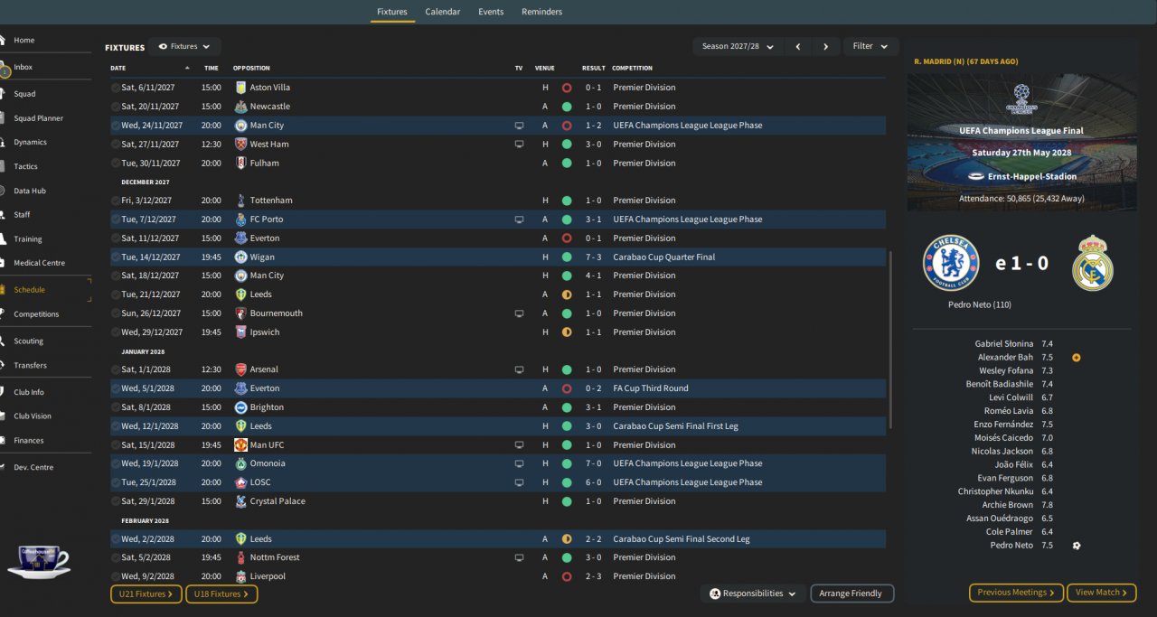The width and height of the screenshot is (1157, 617).
Task: Click the Ipswich club badge
Action: point(240,332)
